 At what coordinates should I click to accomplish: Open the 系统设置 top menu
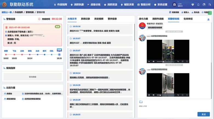tap(162, 5)
